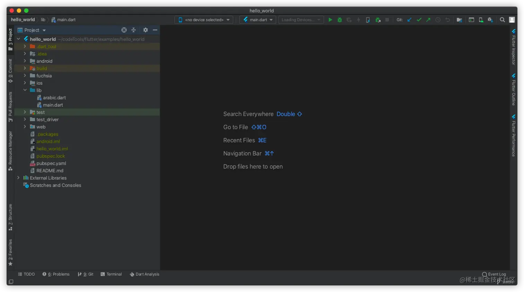Open AVD Manager device icon
This screenshot has width=524, height=292.
click(x=481, y=20)
